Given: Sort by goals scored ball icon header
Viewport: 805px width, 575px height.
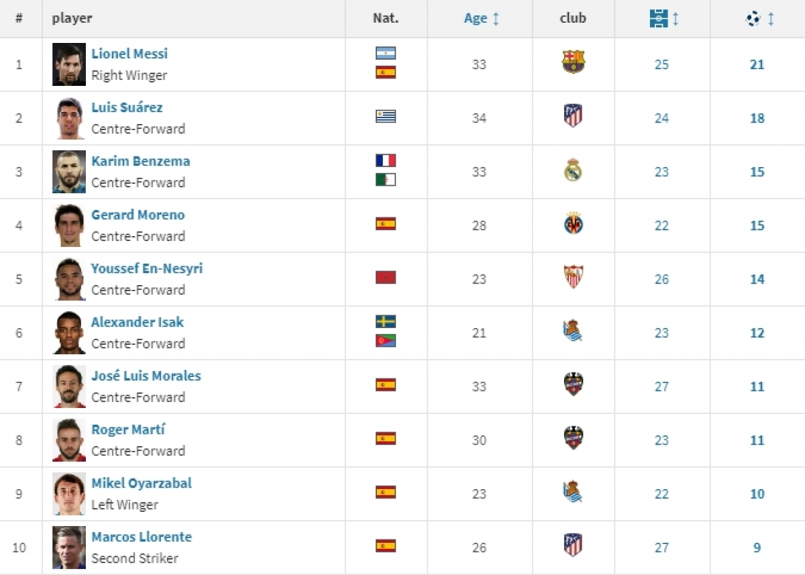Looking at the screenshot, I should pos(760,19).
